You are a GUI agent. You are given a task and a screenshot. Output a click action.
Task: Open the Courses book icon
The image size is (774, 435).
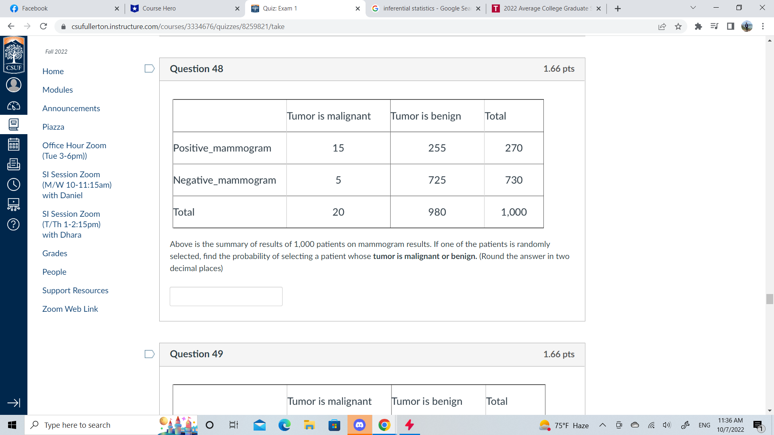(13, 124)
